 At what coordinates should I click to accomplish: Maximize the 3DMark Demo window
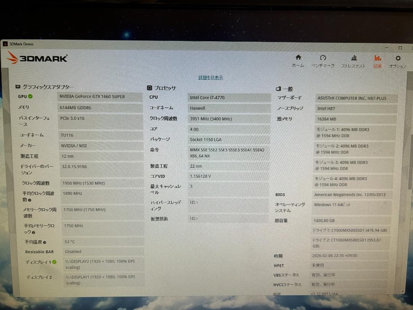[x=400, y=48]
